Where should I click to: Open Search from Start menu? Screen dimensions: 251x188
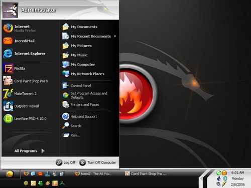(x=72, y=126)
